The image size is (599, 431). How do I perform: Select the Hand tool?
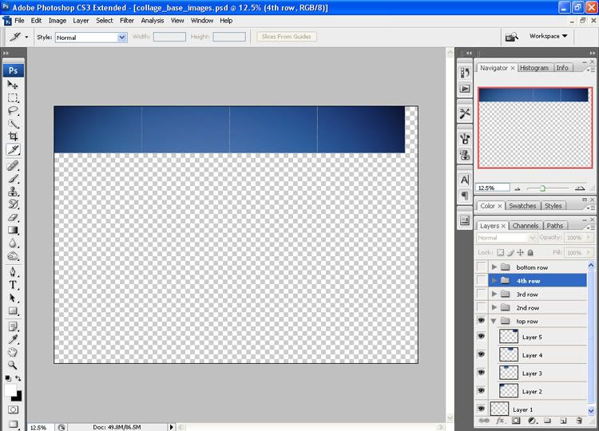(13, 352)
